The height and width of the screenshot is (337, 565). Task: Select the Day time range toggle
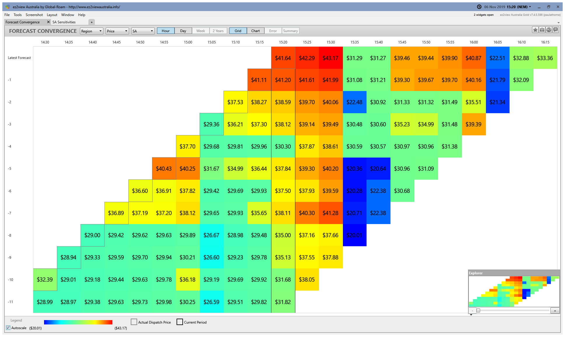(183, 31)
